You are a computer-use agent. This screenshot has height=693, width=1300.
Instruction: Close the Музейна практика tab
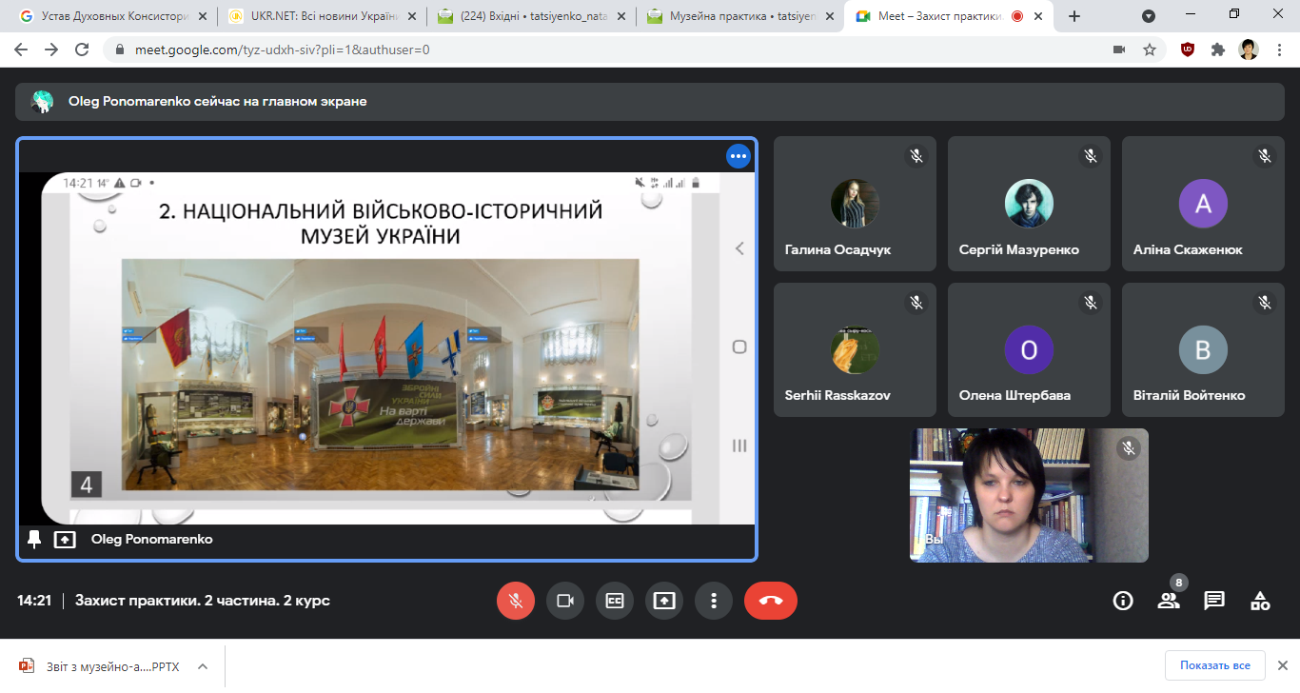(x=828, y=16)
